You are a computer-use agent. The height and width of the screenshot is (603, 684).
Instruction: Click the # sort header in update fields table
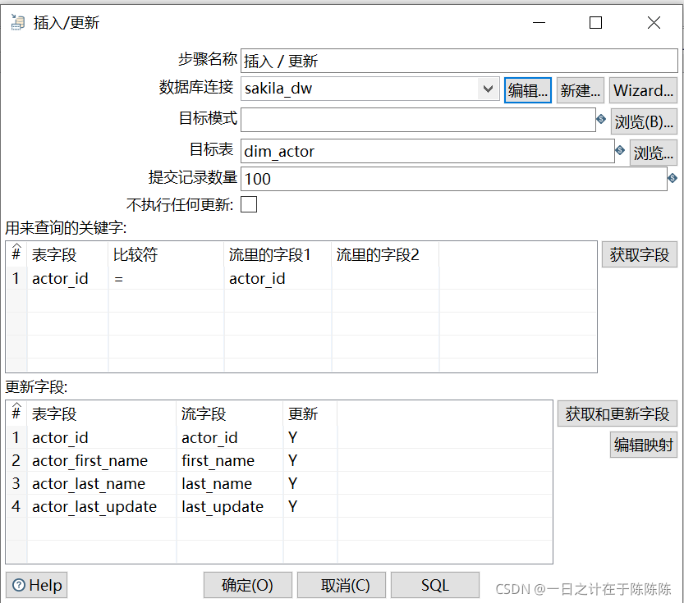pos(16,413)
